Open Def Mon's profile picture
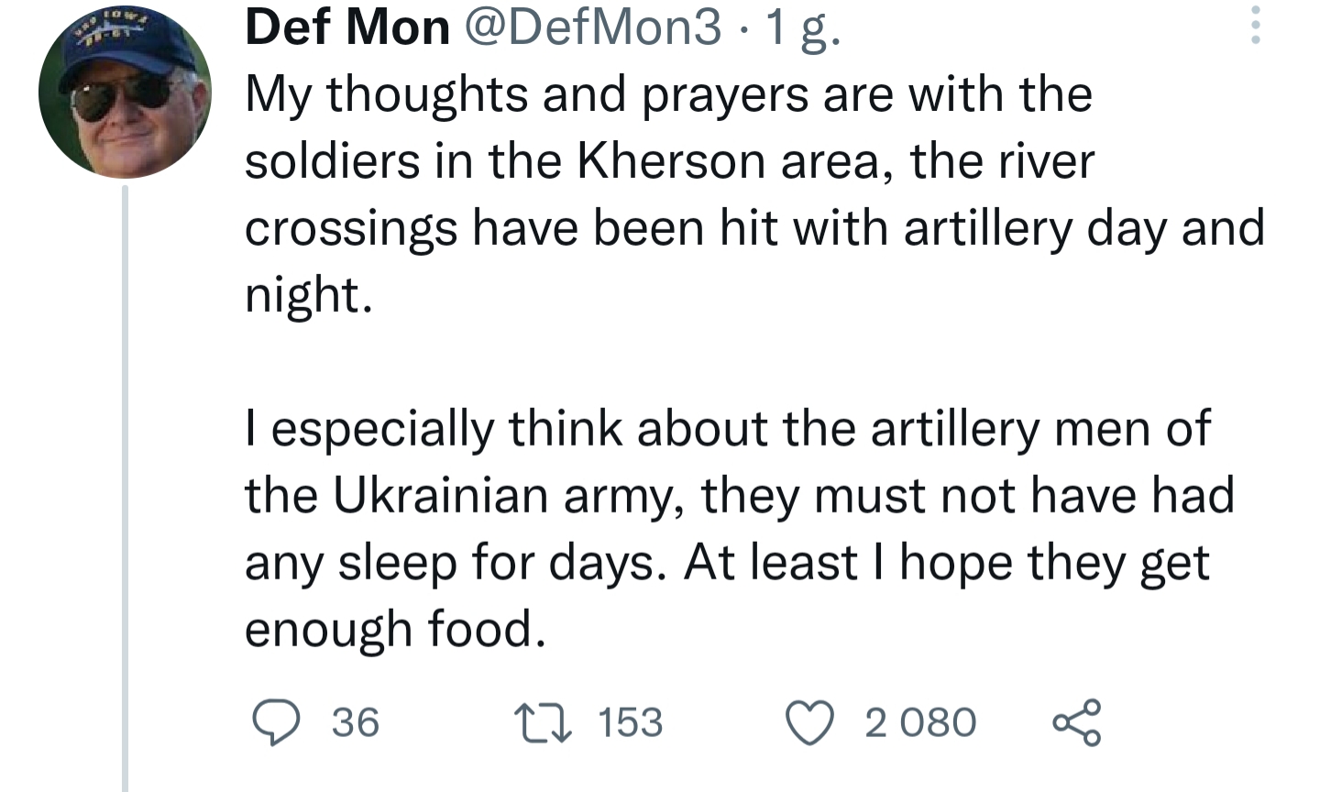This screenshot has width=1320, height=792. click(x=125, y=92)
